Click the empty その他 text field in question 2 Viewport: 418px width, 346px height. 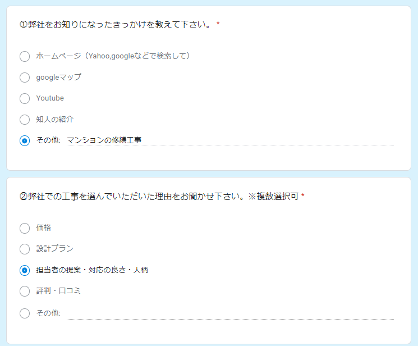[230, 313]
